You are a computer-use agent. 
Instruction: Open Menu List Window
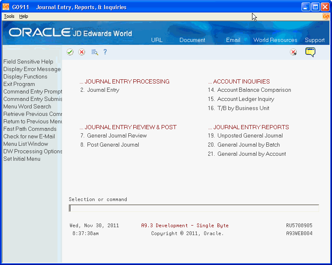26,144
